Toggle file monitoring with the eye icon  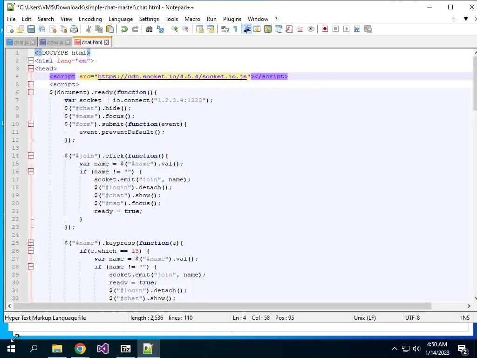point(311,29)
